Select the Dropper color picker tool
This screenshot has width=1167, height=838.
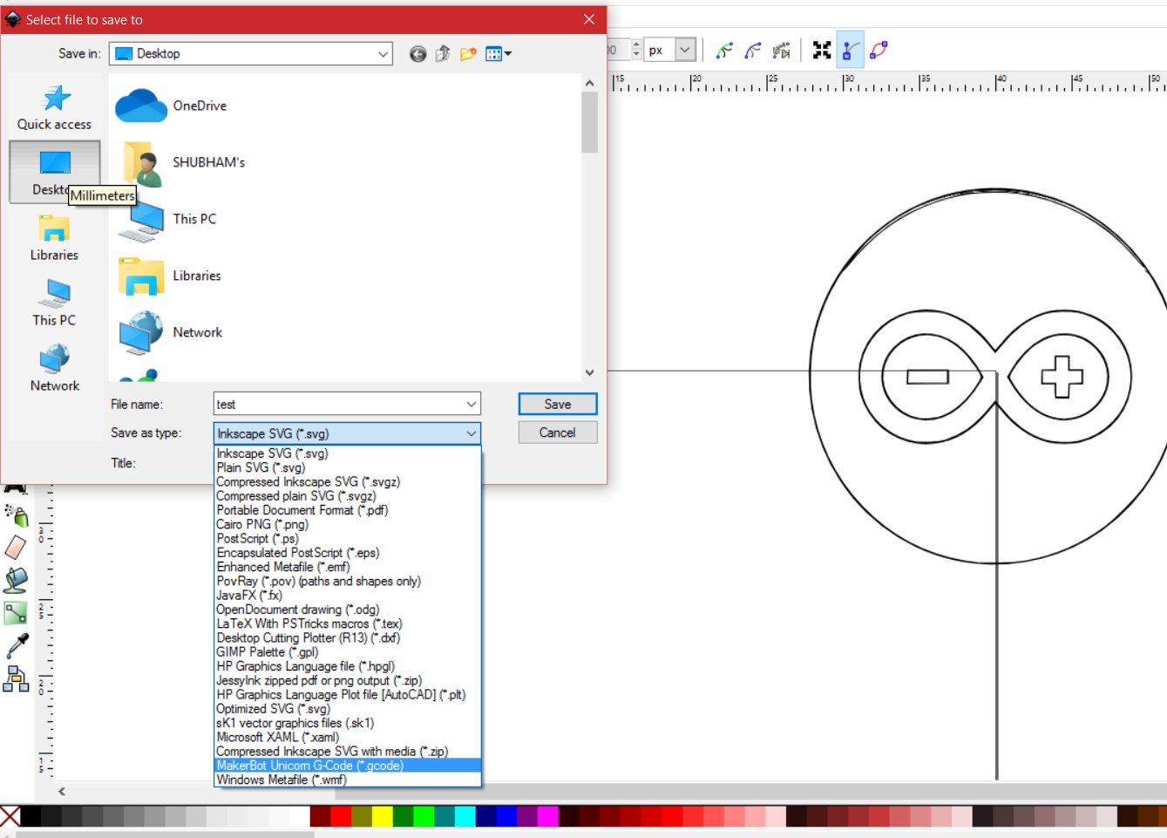pyautogui.click(x=16, y=645)
